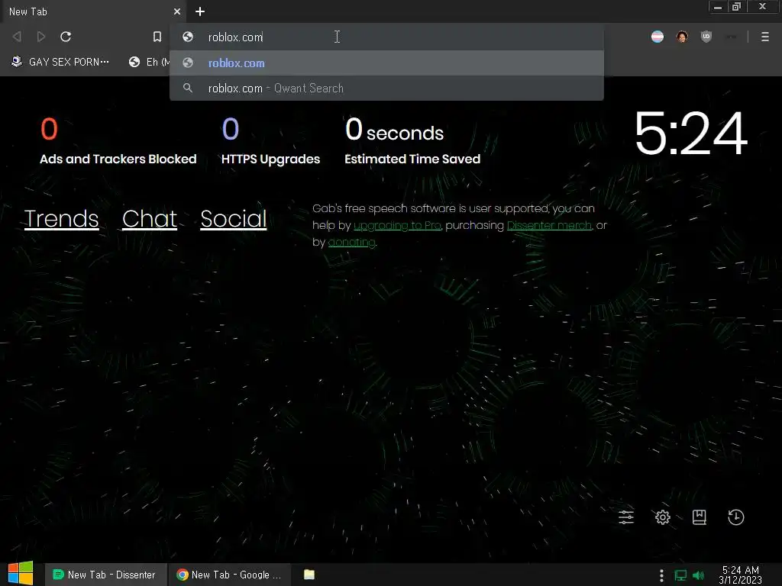This screenshot has height=586, width=782.
Task: Open the taskbar clock and date
Action: (741, 575)
